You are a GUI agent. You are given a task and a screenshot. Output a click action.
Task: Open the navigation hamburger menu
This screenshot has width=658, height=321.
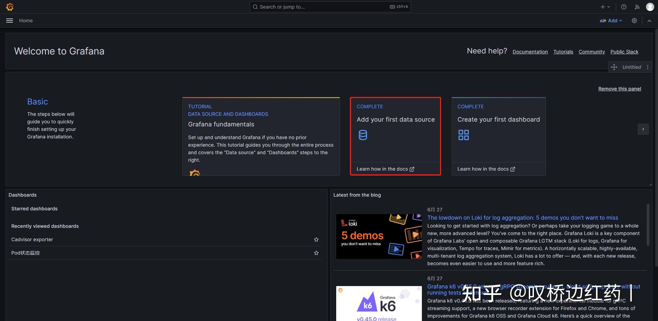(x=9, y=20)
